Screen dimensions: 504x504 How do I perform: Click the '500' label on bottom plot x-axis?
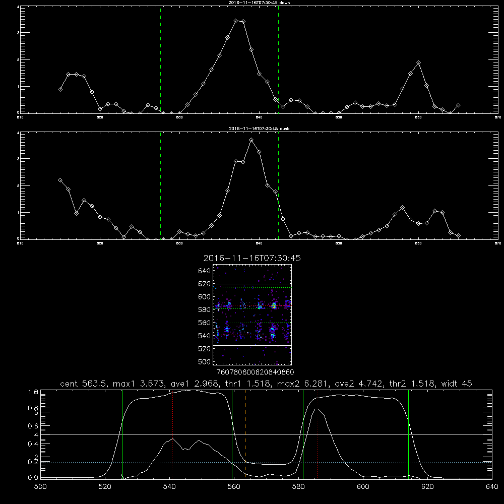[x=40, y=487]
